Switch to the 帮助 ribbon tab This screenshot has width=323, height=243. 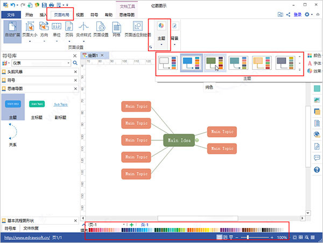coord(109,15)
